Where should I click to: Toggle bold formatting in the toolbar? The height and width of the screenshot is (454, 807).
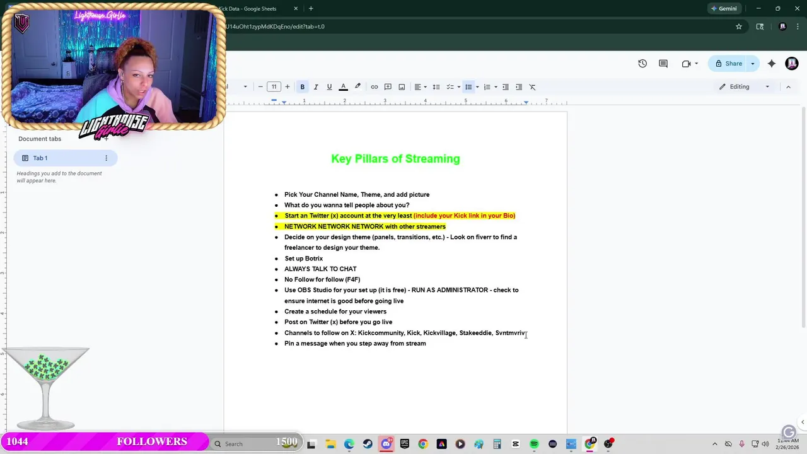coord(303,87)
